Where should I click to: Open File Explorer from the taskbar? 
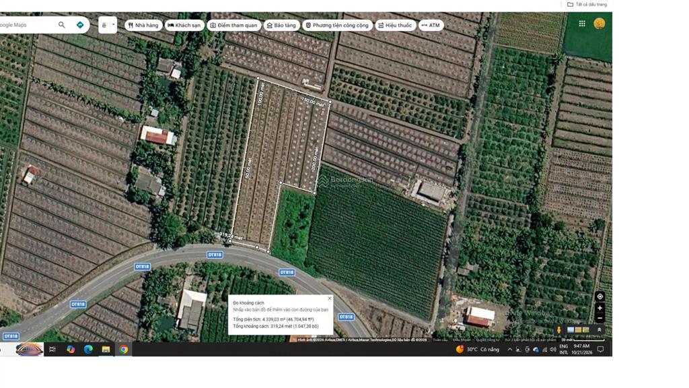click(x=106, y=350)
